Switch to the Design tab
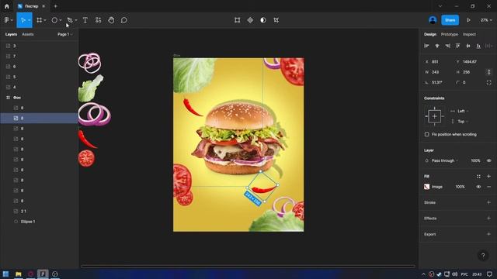Image resolution: width=497 pixels, height=279 pixels. (x=430, y=34)
